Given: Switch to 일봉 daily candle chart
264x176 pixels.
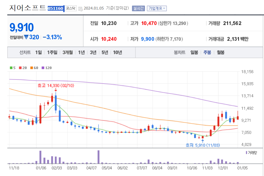Looking at the screenshot, I should 194,52.
